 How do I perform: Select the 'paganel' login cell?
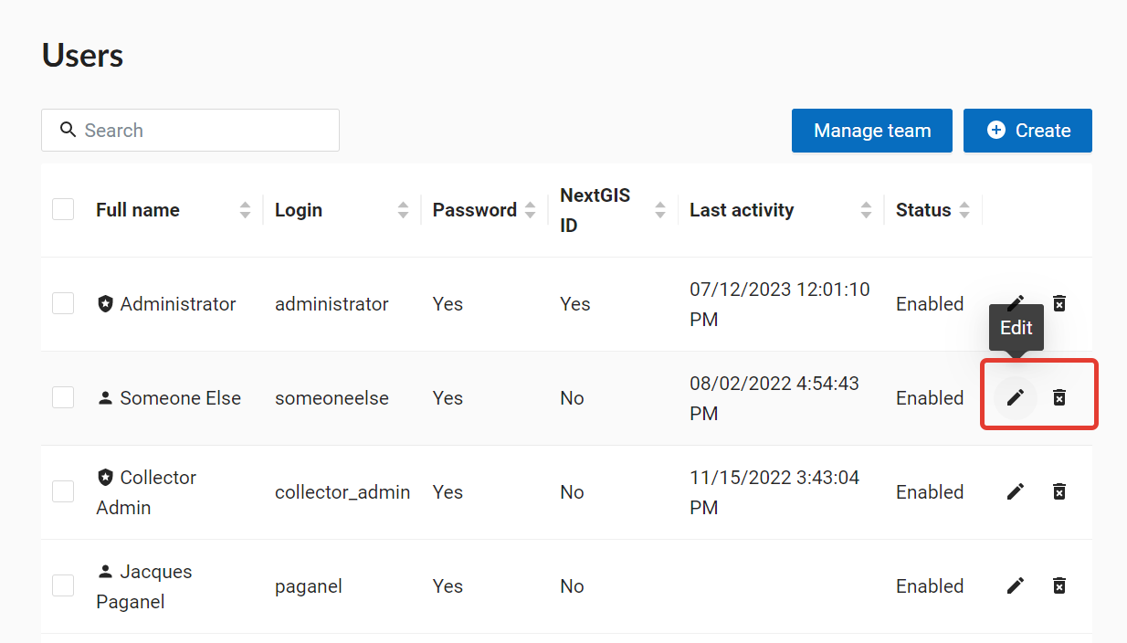(x=309, y=586)
